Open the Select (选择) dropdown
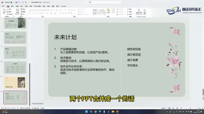 click(129, 14)
